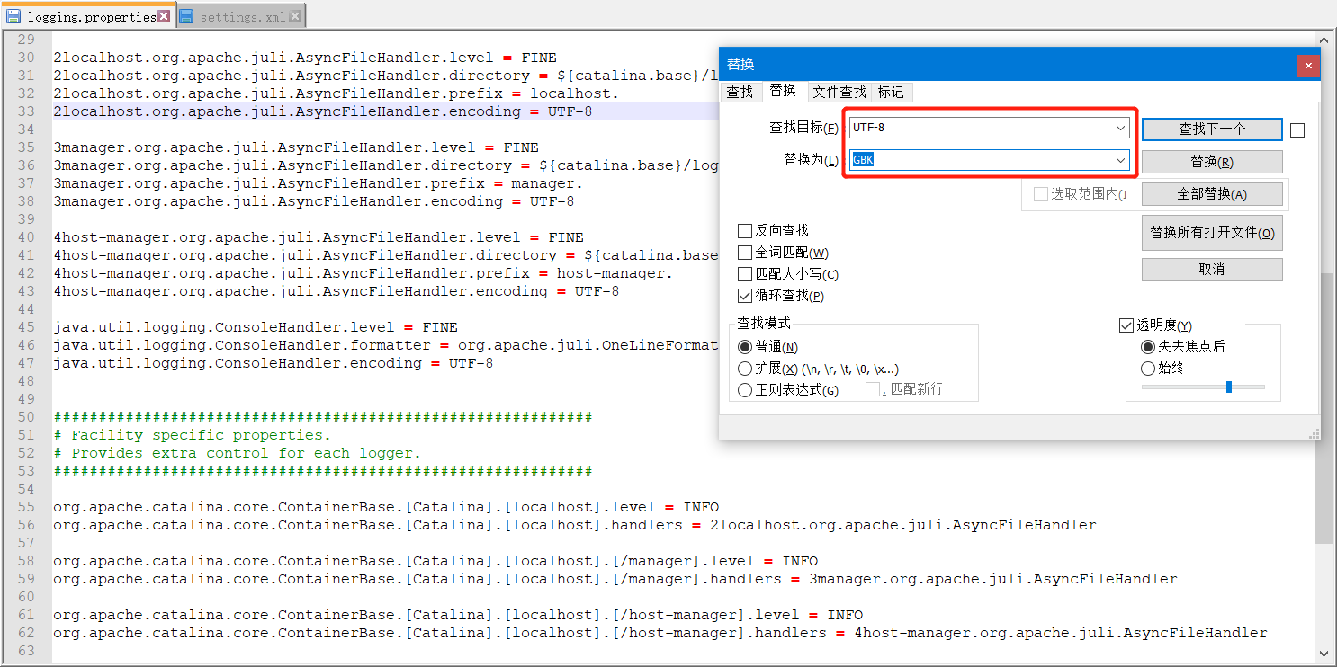Open the 替换 tab in the dialog
The height and width of the screenshot is (667, 1337).
(783, 90)
